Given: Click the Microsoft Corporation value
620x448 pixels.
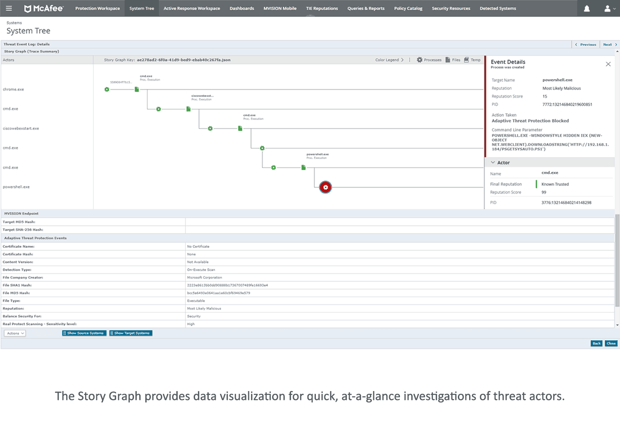Looking at the screenshot, I should 204,277.
